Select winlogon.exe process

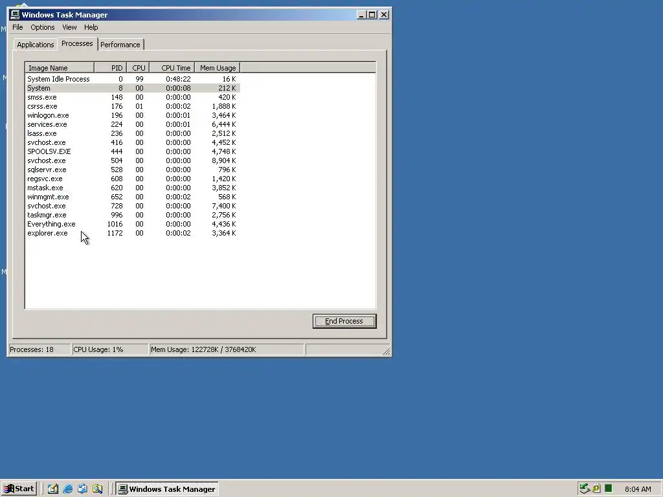click(133, 115)
